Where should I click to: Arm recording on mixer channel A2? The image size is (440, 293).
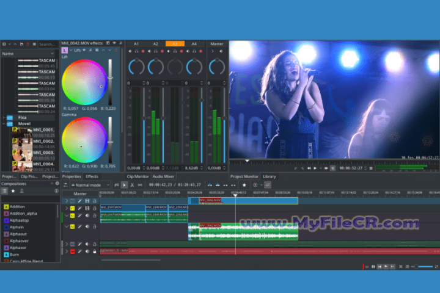[162, 51]
